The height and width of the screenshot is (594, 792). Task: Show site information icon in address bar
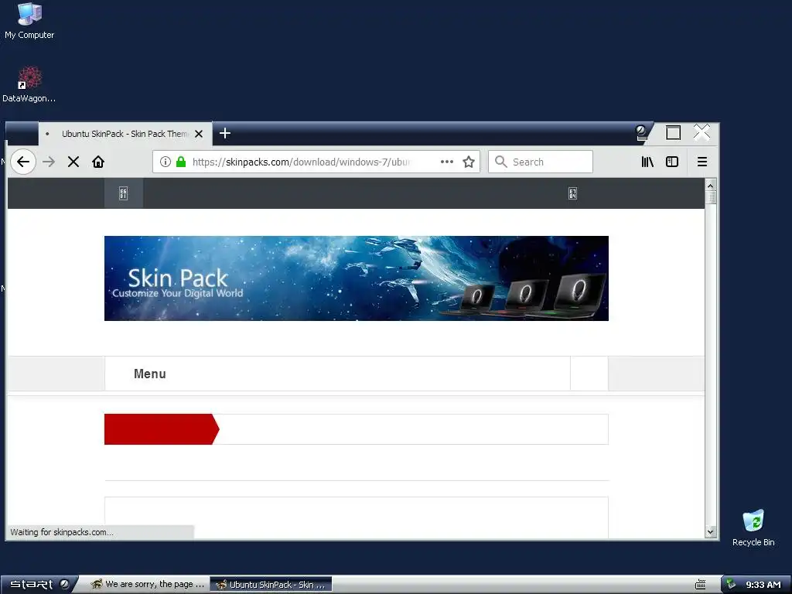click(166, 162)
